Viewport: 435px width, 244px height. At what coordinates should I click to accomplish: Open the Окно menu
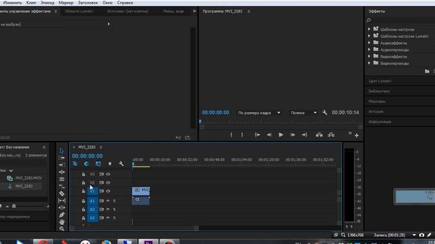click(107, 3)
